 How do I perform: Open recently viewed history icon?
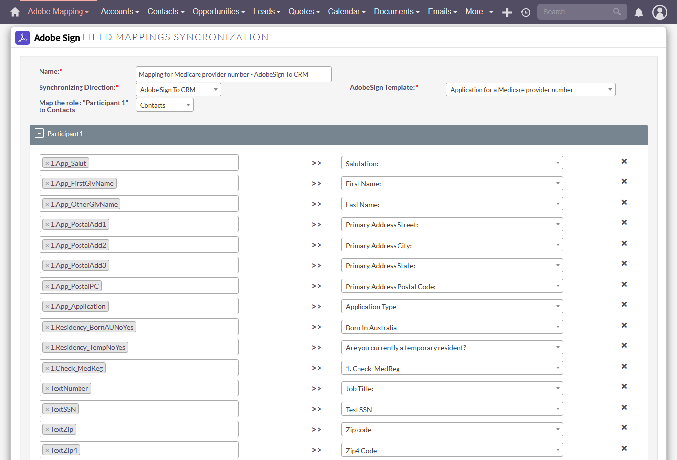click(x=525, y=12)
